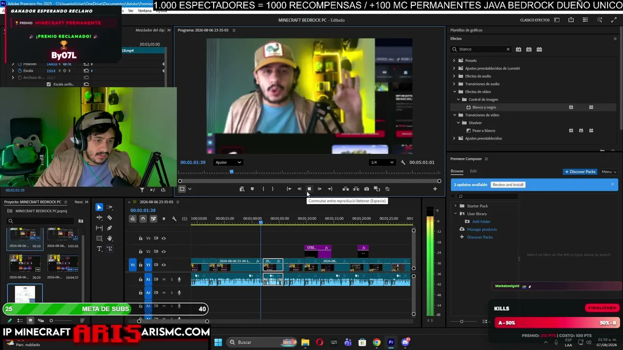Add a marker in the timeline

(164, 219)
